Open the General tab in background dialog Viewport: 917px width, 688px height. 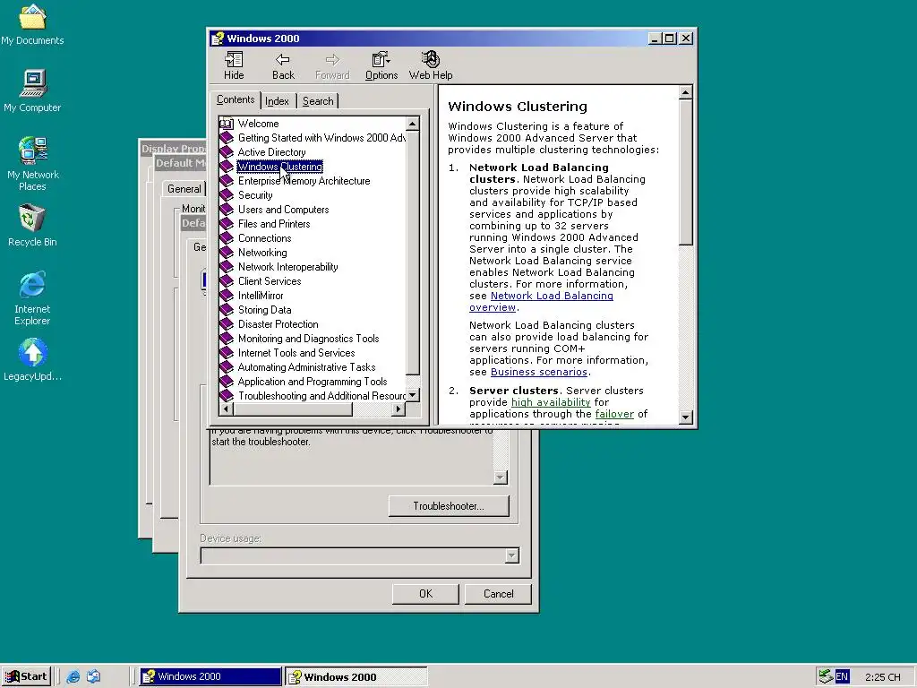184,189
